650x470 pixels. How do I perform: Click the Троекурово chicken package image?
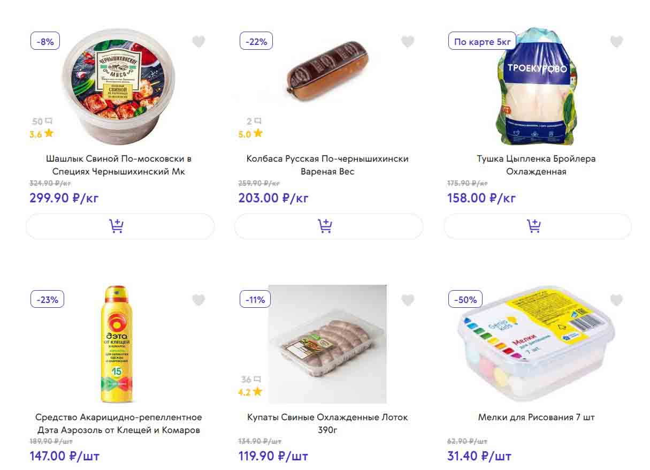536,87
